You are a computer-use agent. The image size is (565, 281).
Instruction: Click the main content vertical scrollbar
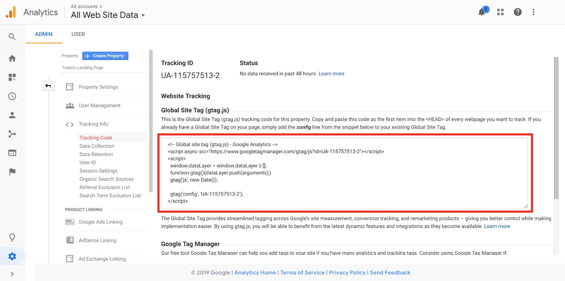(x=556, y=128)
